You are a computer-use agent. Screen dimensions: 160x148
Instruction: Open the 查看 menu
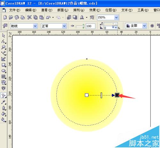(47, 10)
